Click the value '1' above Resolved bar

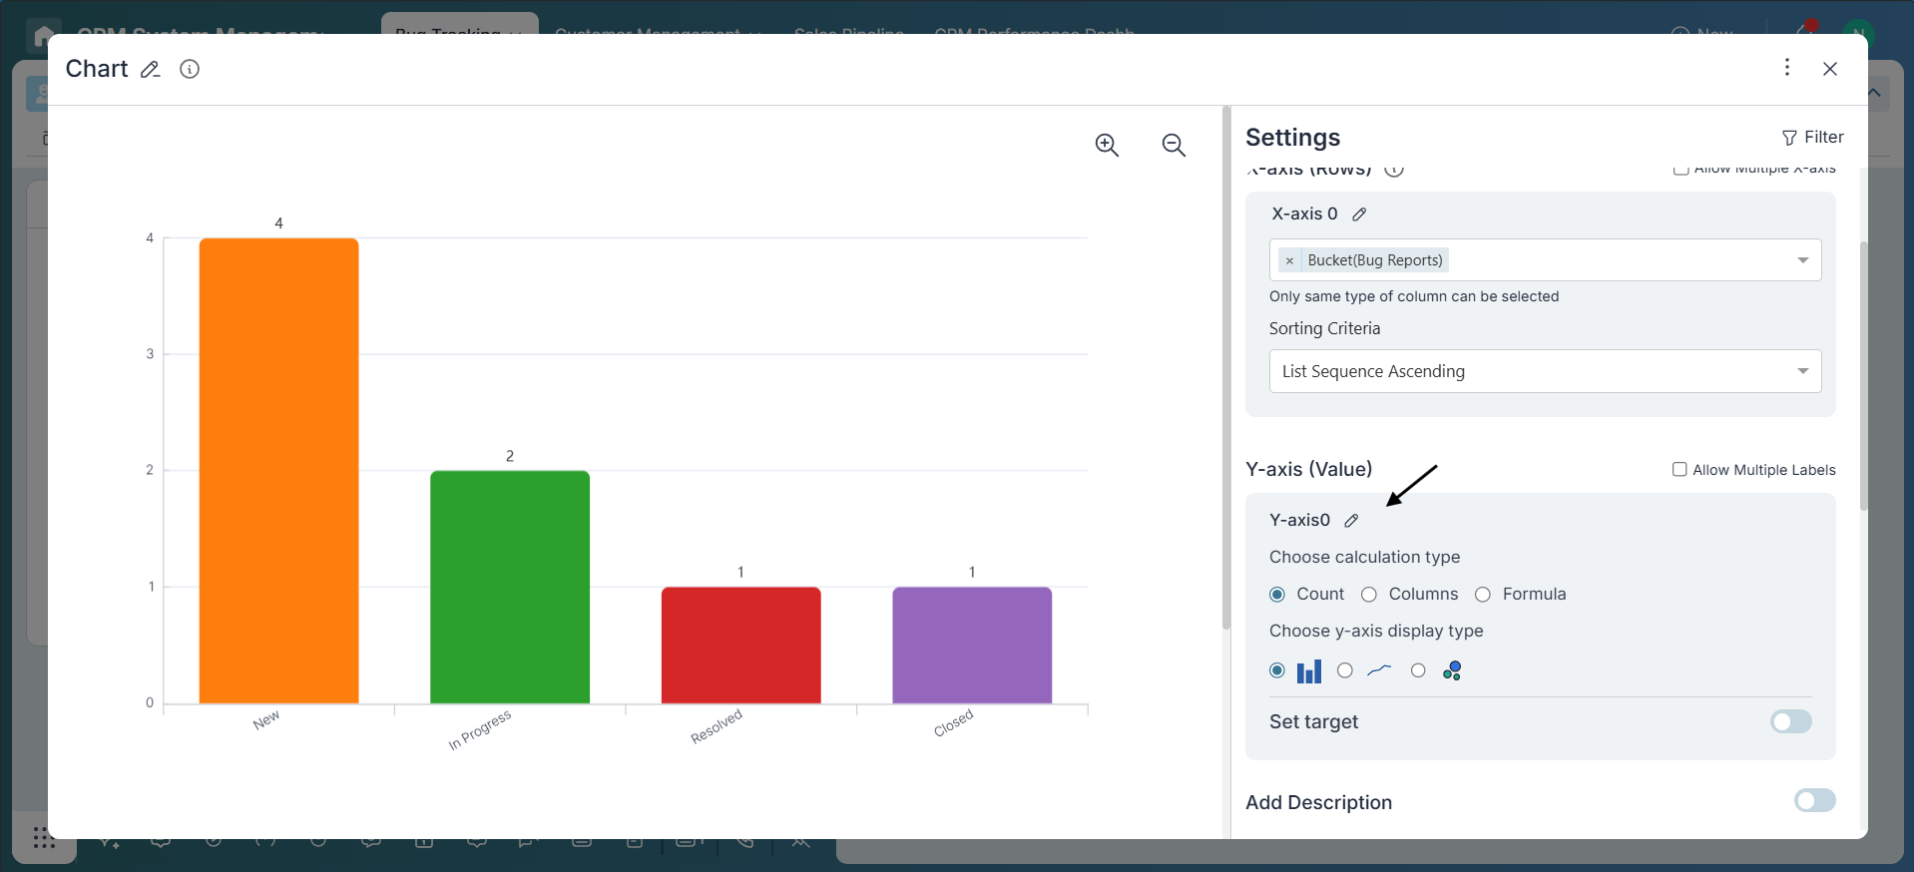(740, 572)
